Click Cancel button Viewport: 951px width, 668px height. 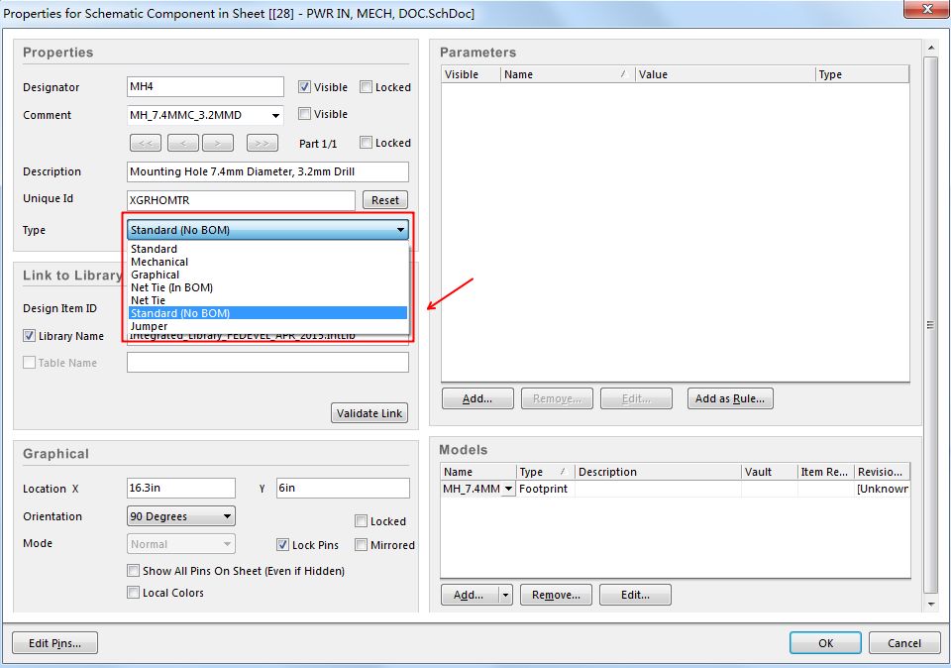point(904,643)
